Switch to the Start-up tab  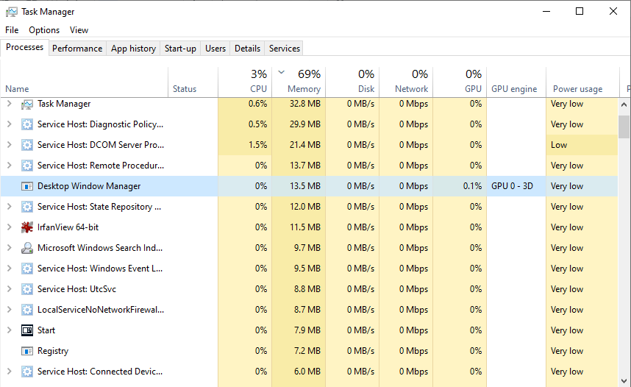click(x=180, y=49)
